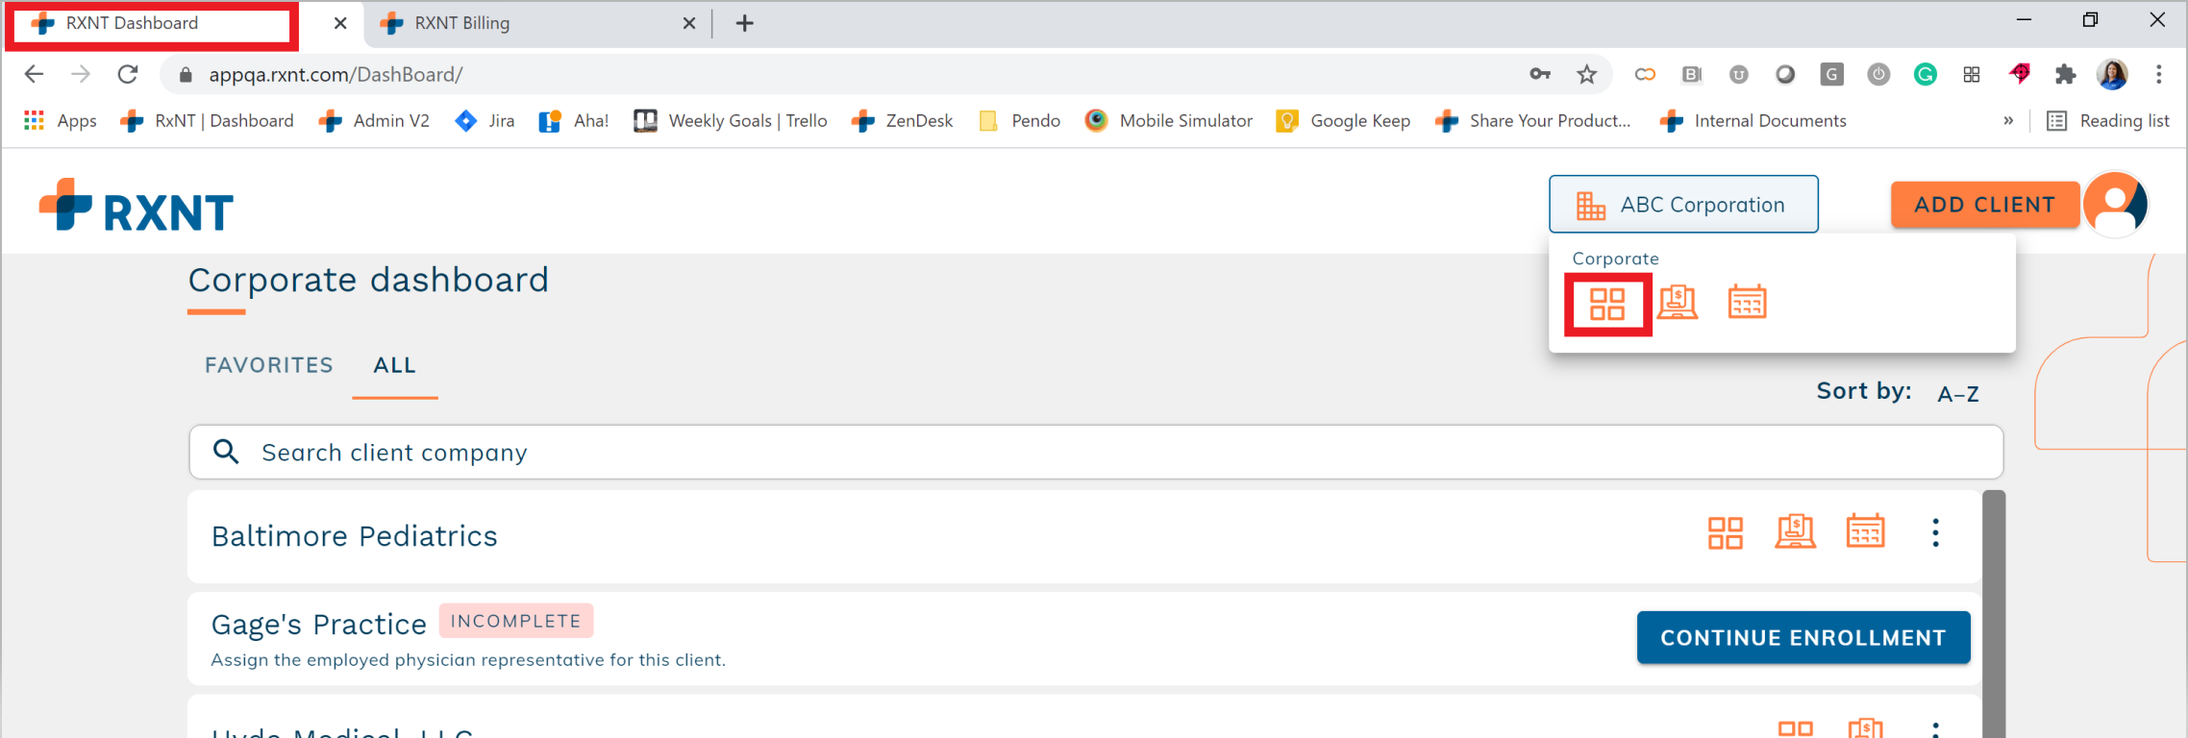Open Corporate scheduler calendar icon in dropdown

coord(1747,302)
